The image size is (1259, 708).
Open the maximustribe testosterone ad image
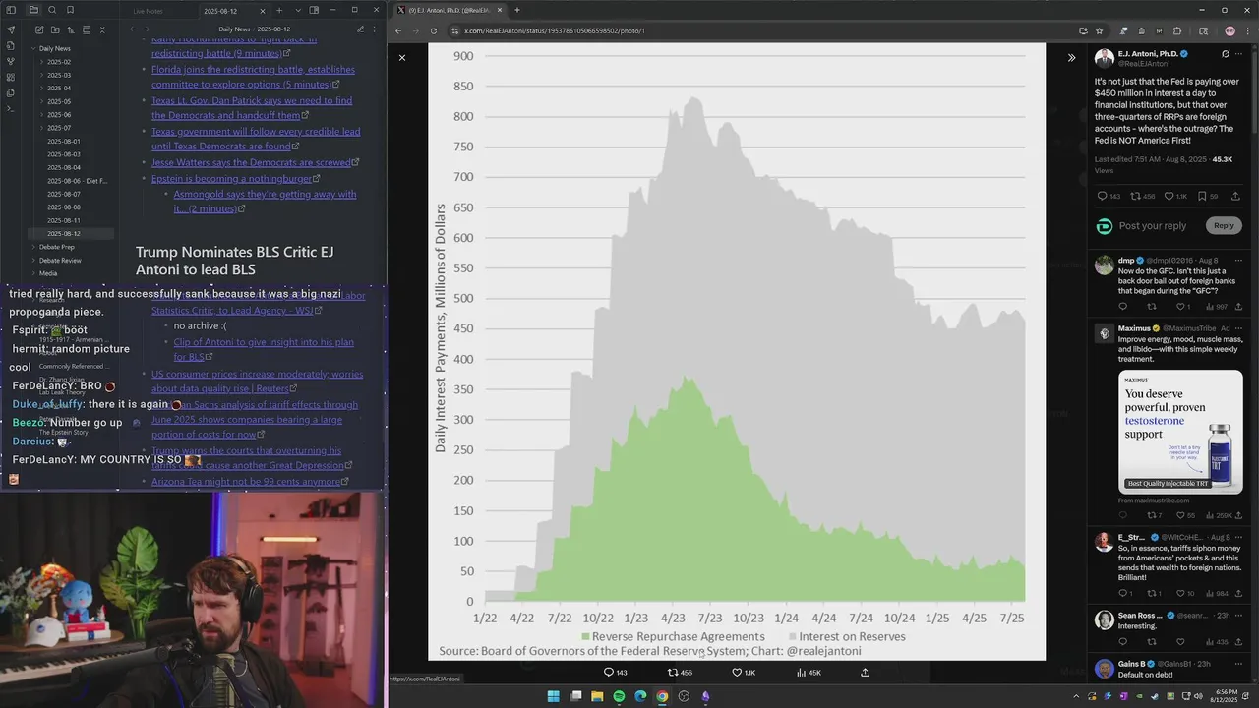pos(1180,431)
